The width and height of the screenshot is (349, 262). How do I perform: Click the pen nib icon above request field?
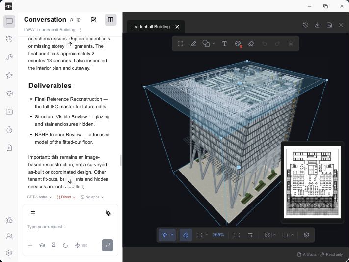[x=108, y=213]
